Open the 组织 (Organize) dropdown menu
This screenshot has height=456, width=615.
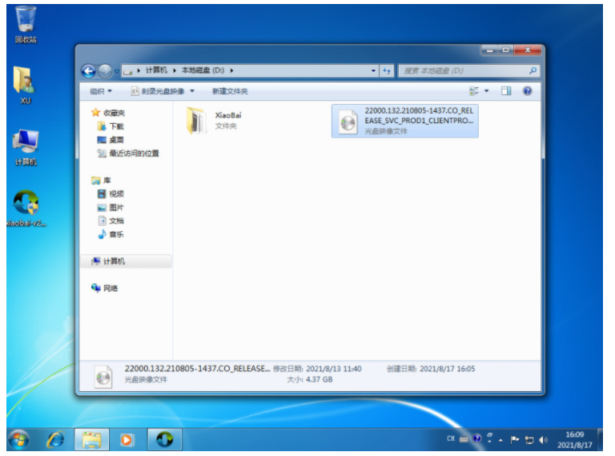coord(101,91)
